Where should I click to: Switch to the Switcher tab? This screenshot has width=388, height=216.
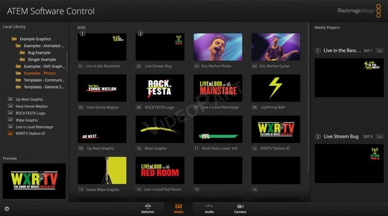[x=148, y=209]
